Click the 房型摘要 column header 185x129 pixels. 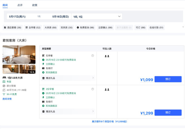[x=46, y=48]
